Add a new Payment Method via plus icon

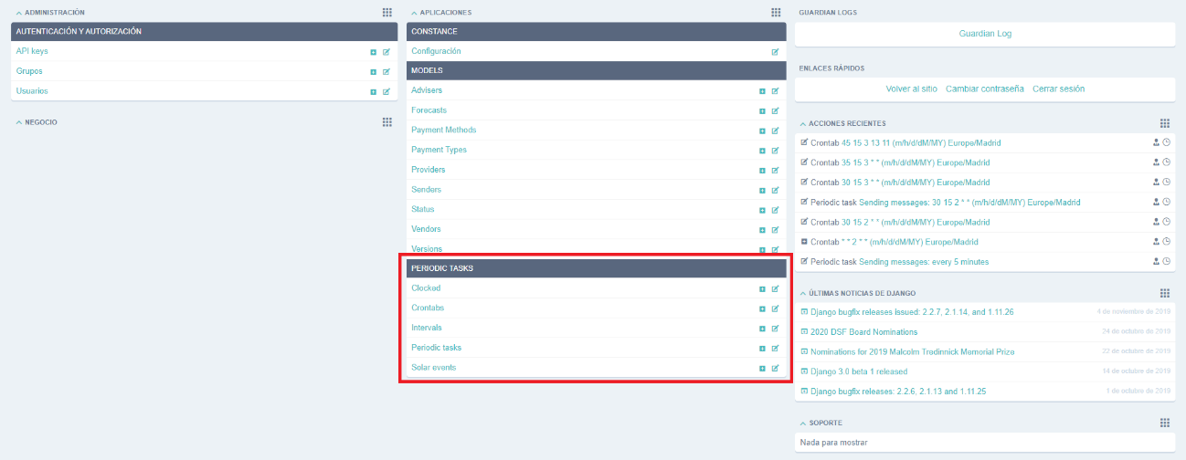[762, 131]
